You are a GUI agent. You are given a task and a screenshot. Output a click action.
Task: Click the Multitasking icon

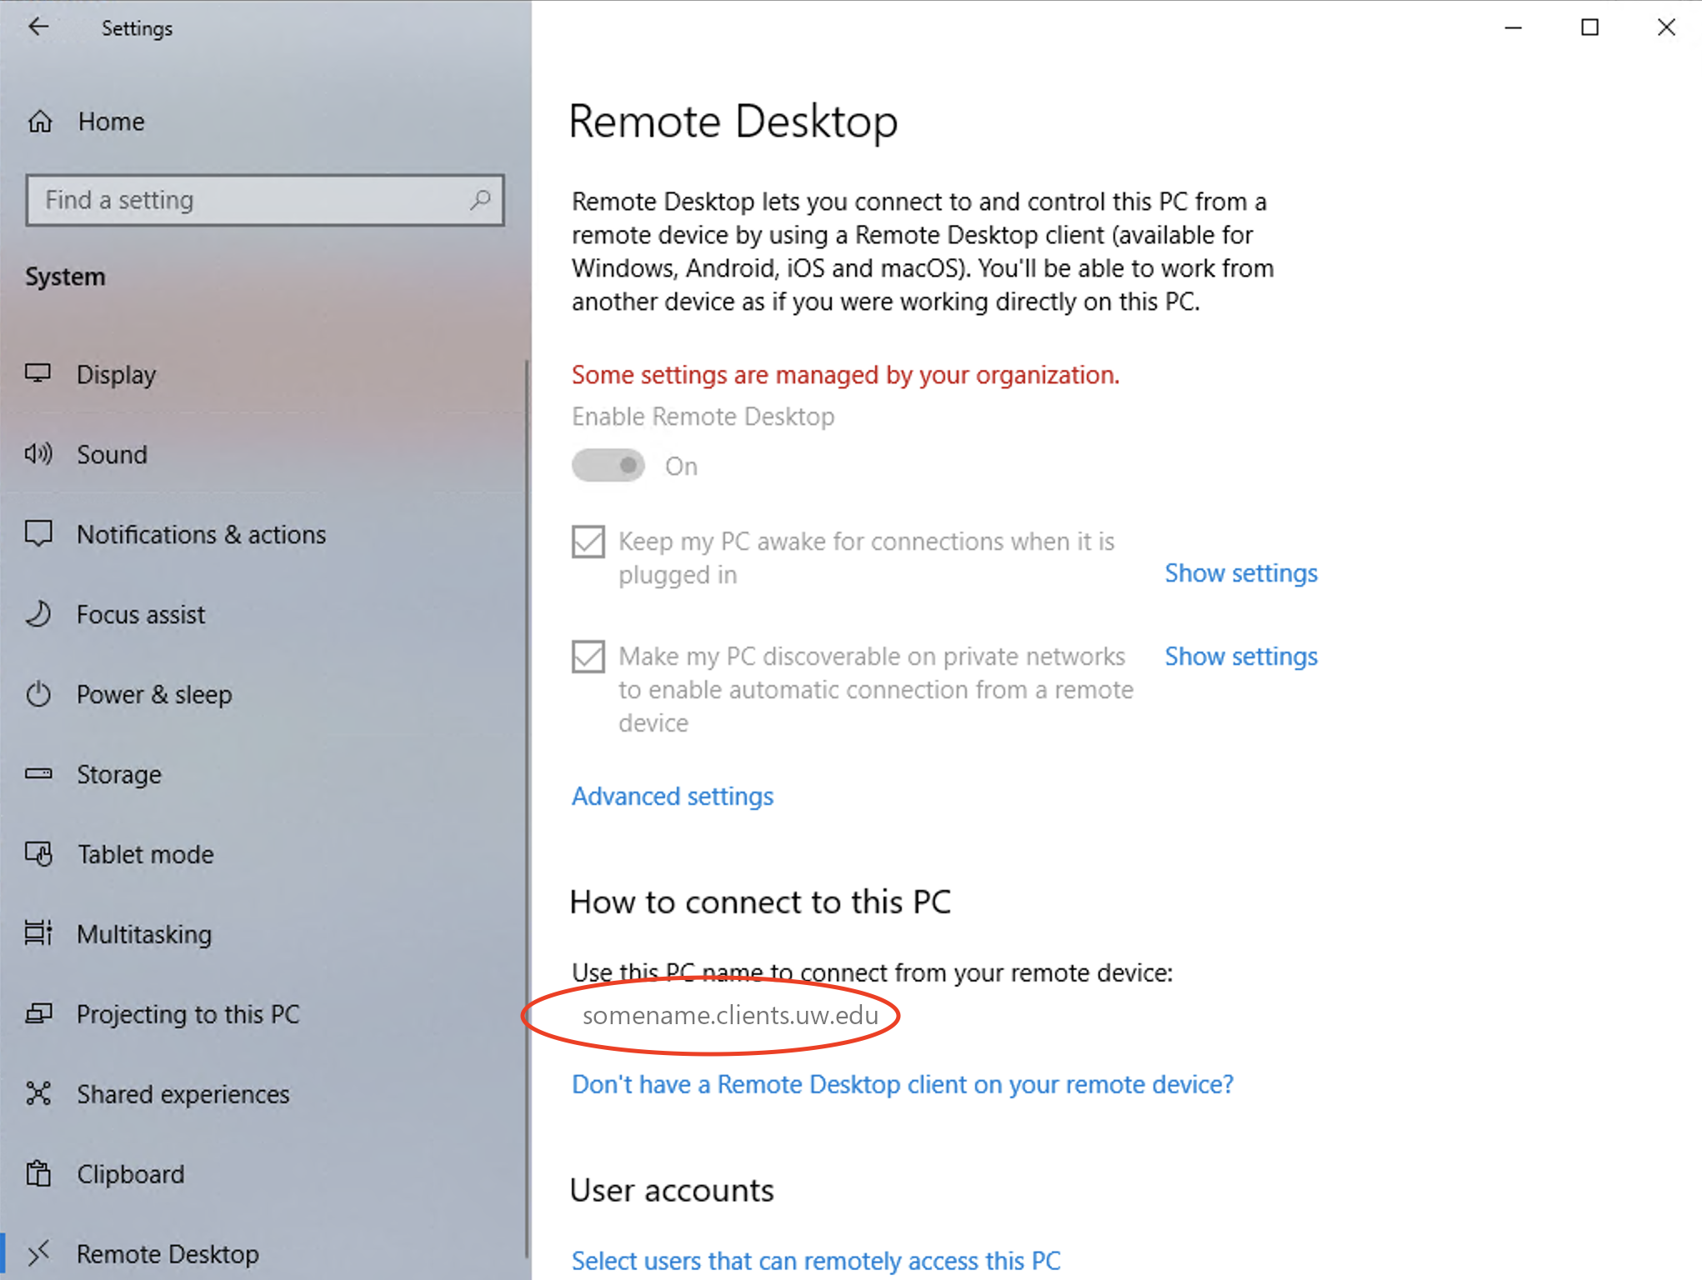38,933
